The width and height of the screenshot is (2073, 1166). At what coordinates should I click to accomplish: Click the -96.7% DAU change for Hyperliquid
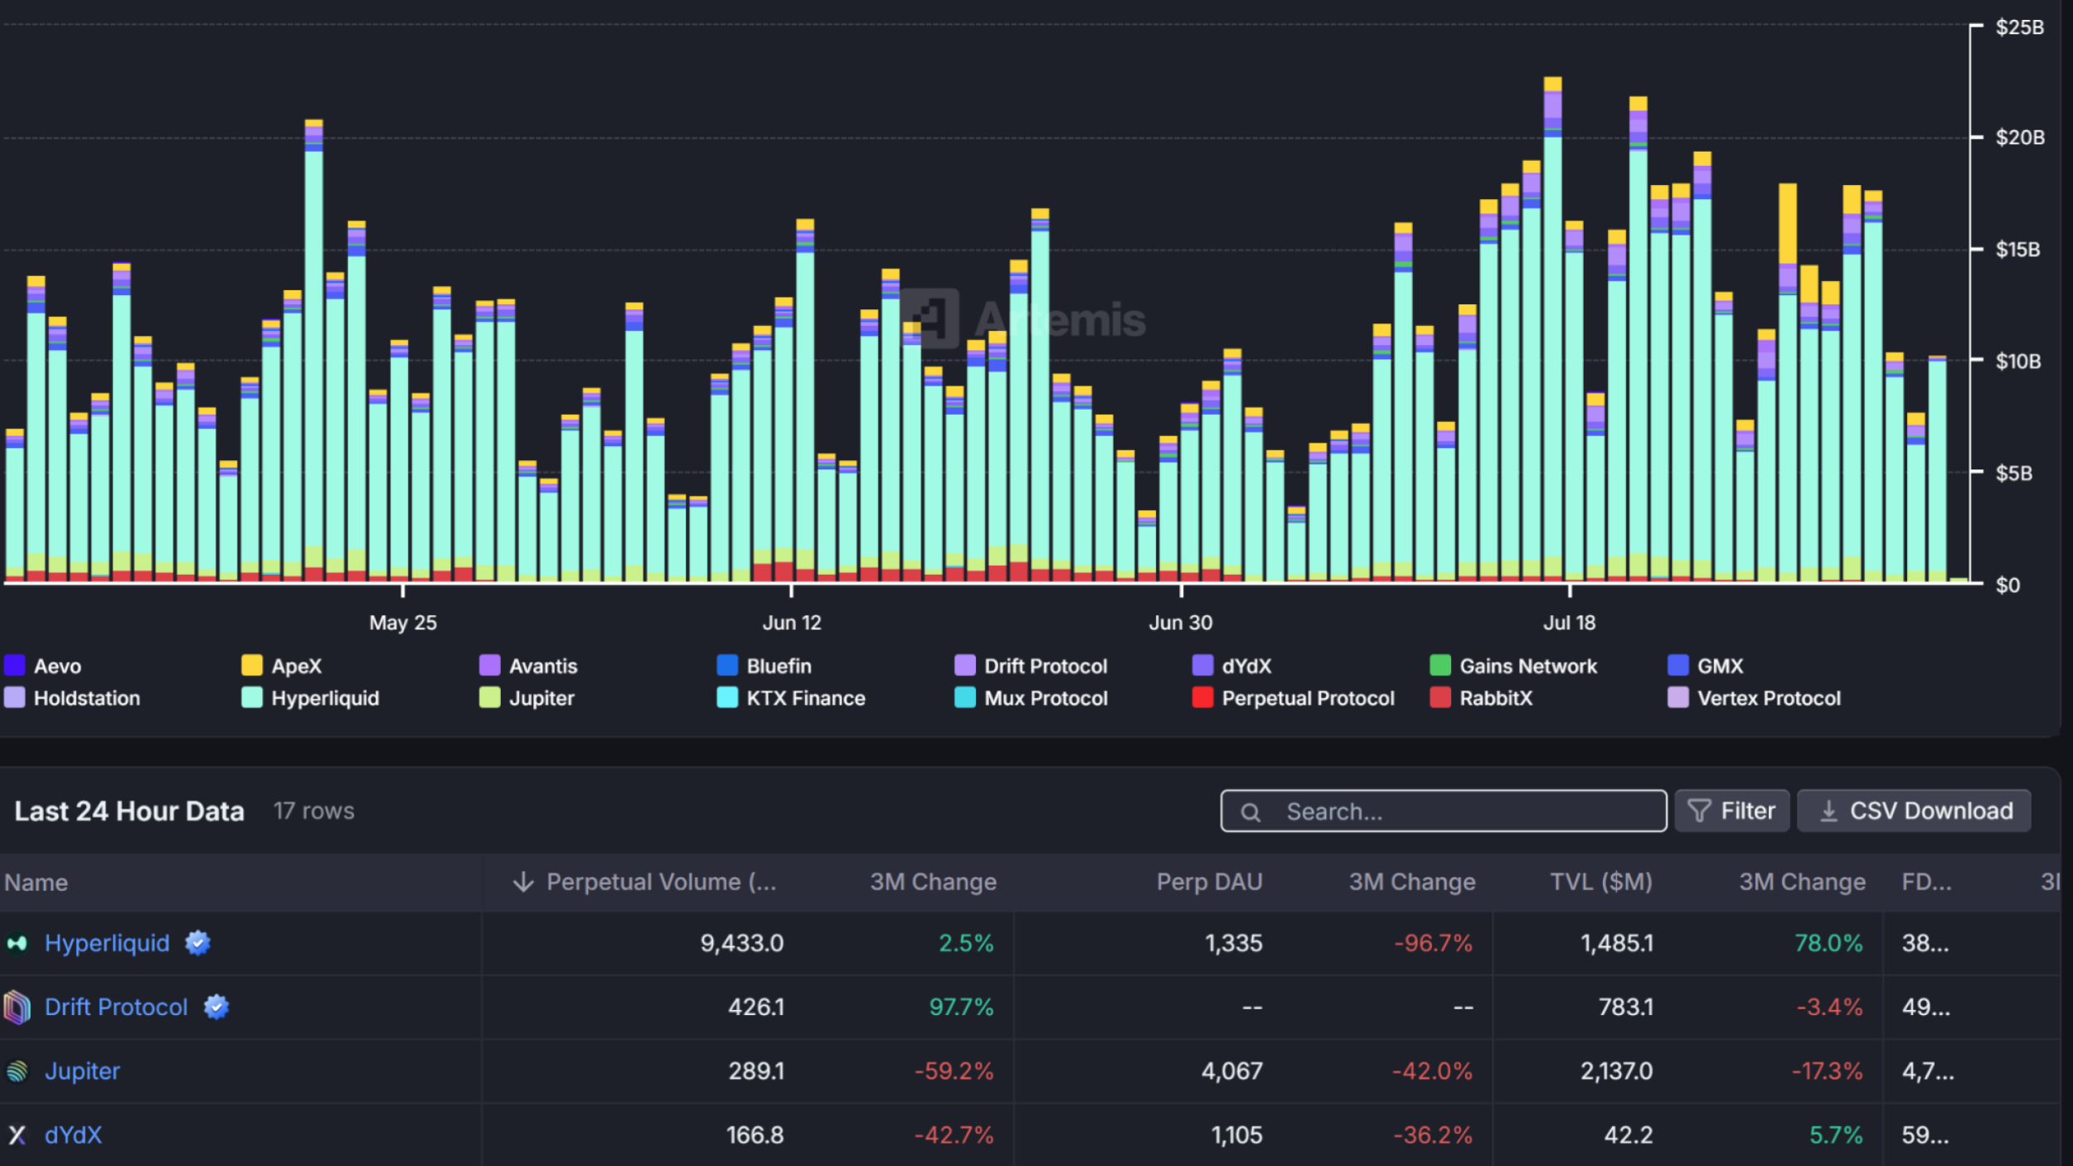[x=1433, y=943]
